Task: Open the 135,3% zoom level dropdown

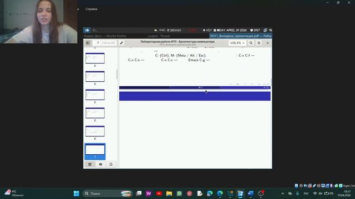Action: coord(237,43)
